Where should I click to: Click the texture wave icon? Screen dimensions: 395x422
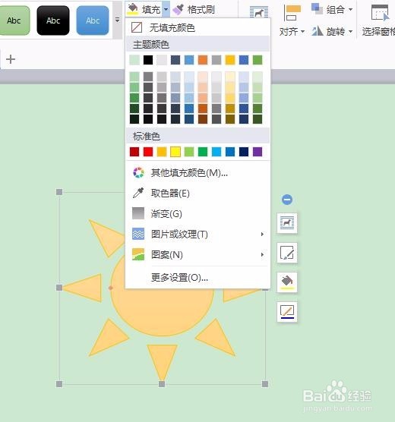[138, 234]
